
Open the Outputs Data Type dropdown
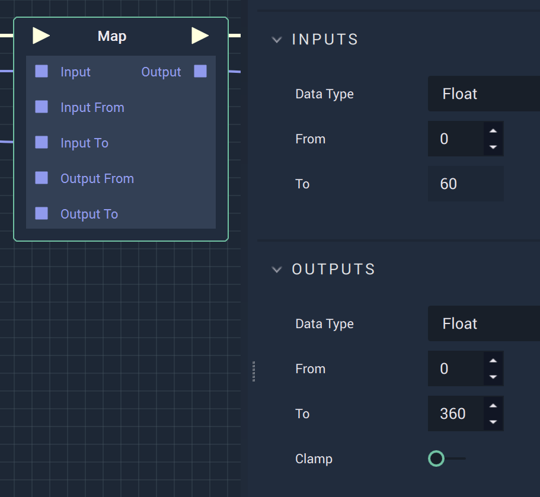484,323
